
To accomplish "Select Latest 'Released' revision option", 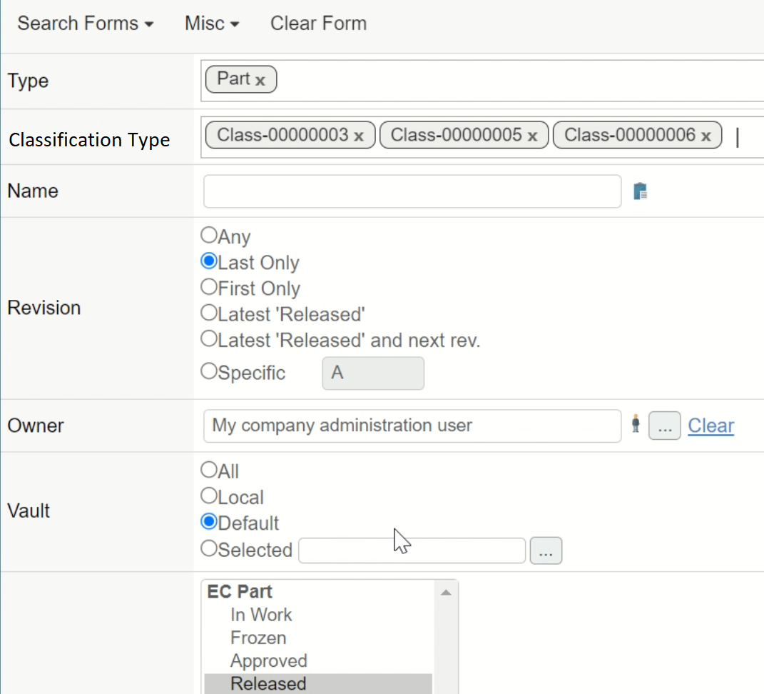I will 209,313.
